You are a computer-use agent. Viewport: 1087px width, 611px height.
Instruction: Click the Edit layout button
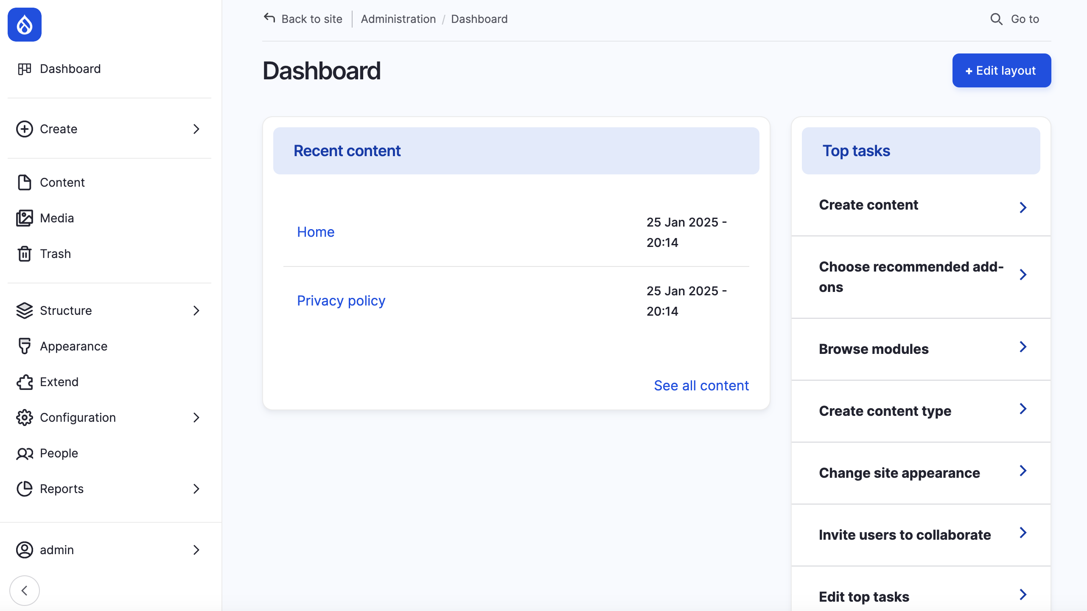pyautogui.click(x=1002, y=70)
